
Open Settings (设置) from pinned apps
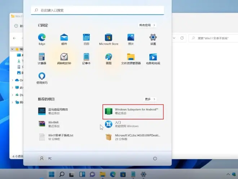click(153, 39)
